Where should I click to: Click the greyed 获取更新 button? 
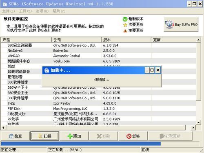click(170, 136)
